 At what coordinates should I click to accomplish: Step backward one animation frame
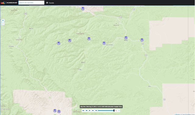[87, 110]
